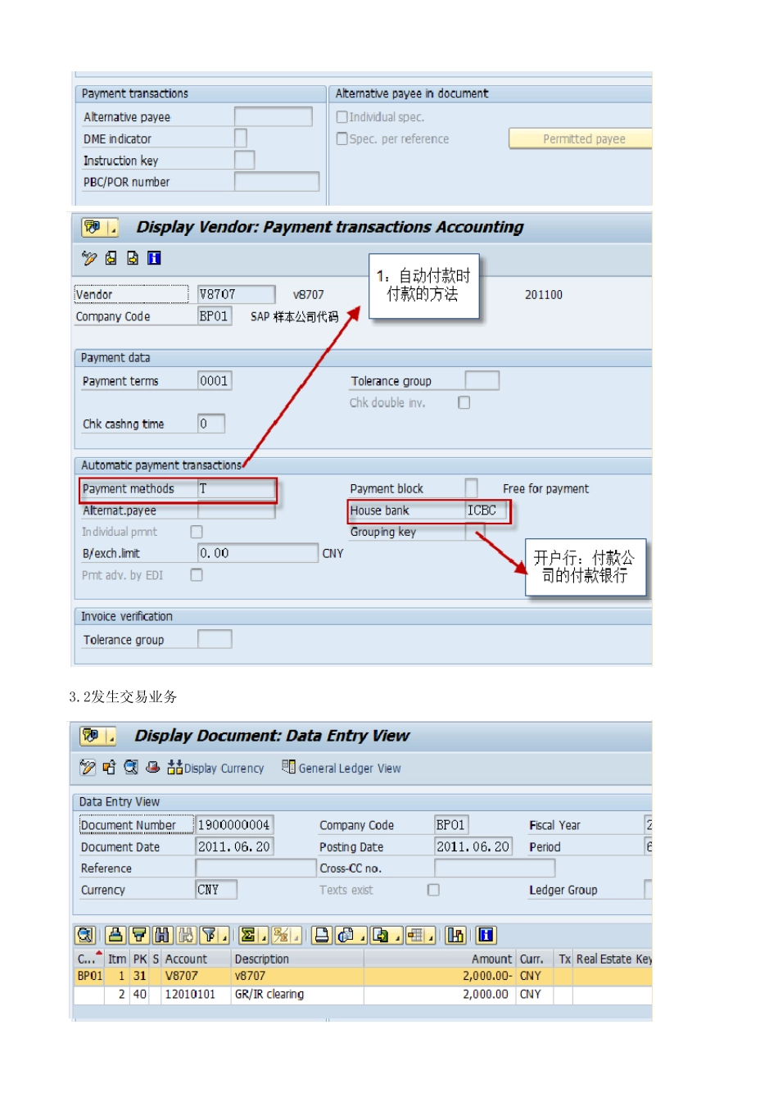Open dropdown arrow next to the Subtotals icon
This screenshot has width=778, height=1102.
(296, 936)
